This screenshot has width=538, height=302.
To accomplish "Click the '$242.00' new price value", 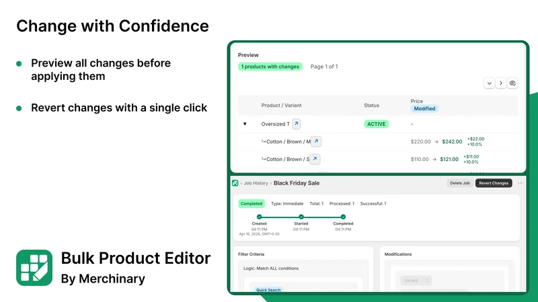I will 452,142.
